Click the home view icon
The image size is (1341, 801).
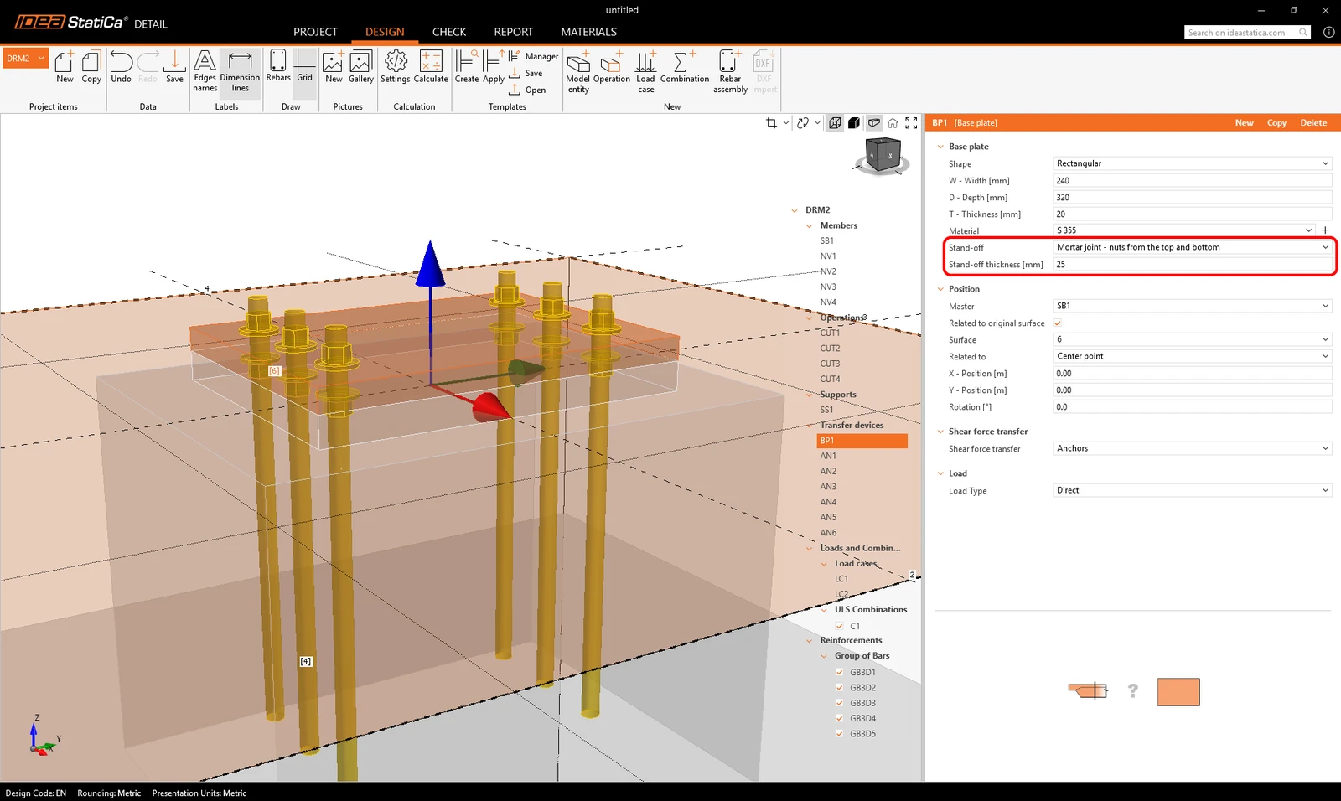coord(893,123)
